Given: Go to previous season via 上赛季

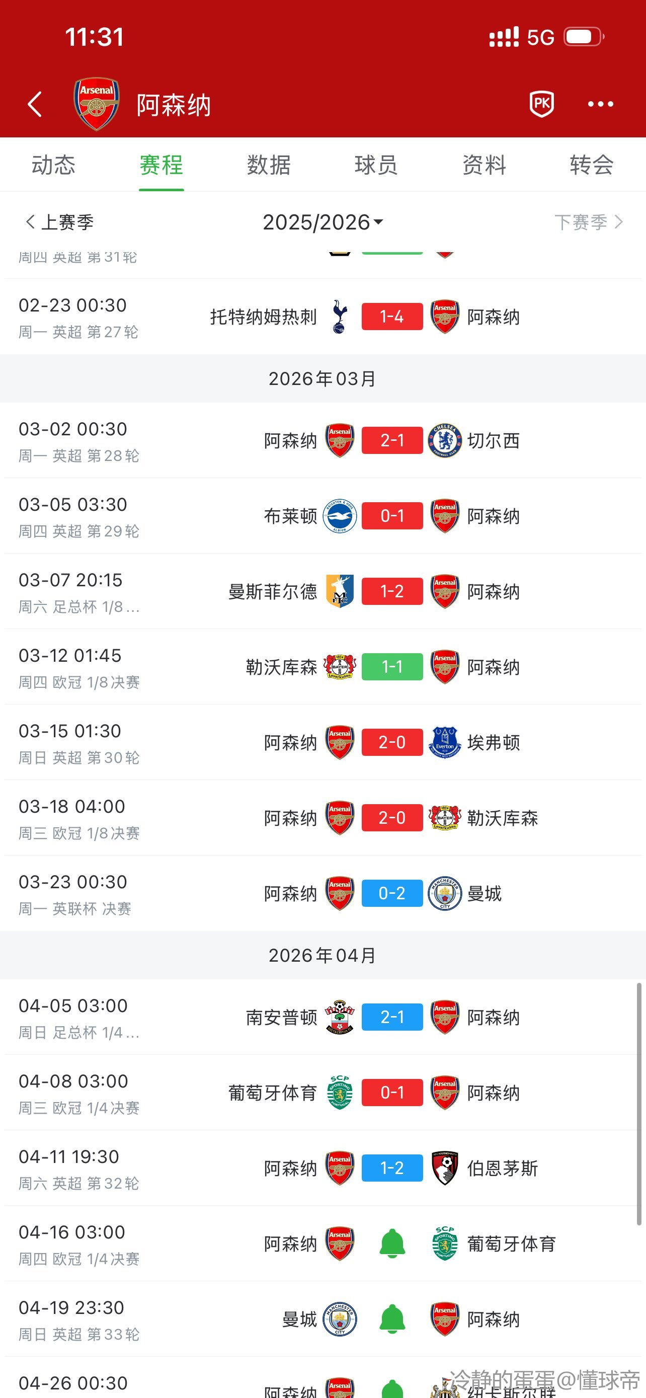Looking at the screenshot, I should coord(60,222).
